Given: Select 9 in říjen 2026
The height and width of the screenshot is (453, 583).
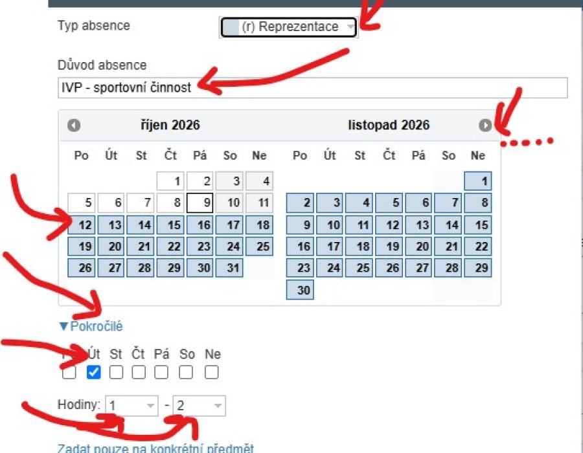Looking at the screenshot, I should click(200, 203).
